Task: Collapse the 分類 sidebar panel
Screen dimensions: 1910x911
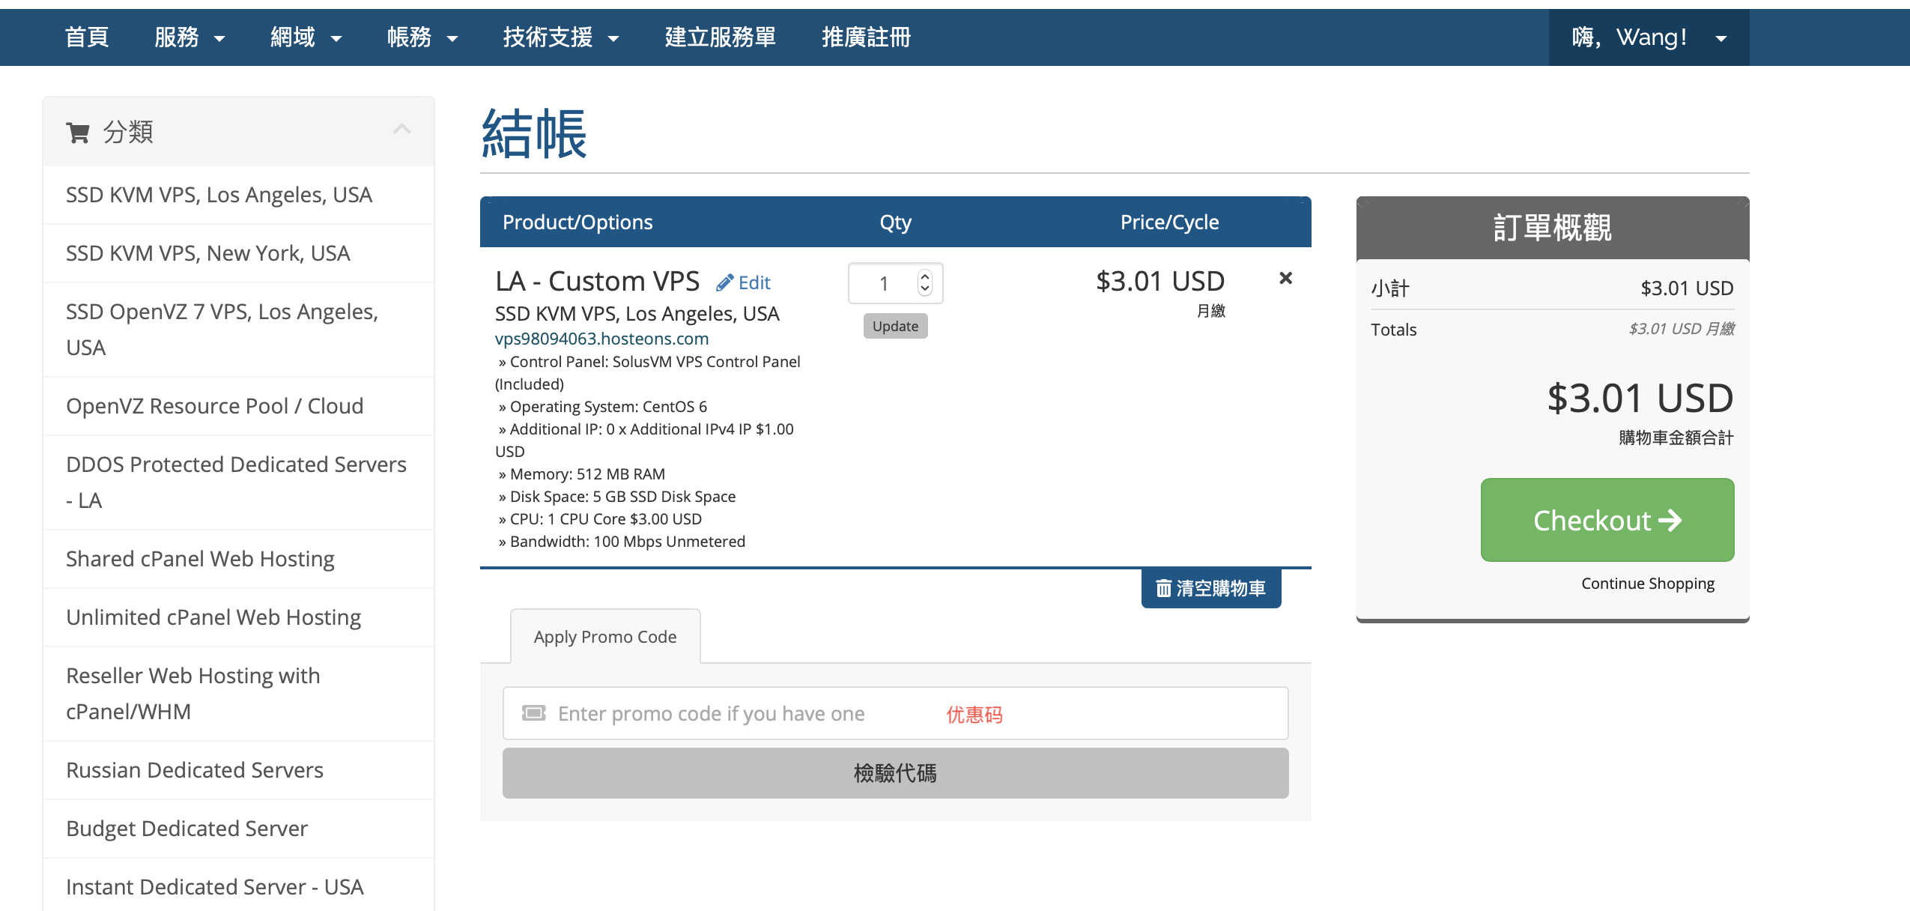Action: [402, 129]
